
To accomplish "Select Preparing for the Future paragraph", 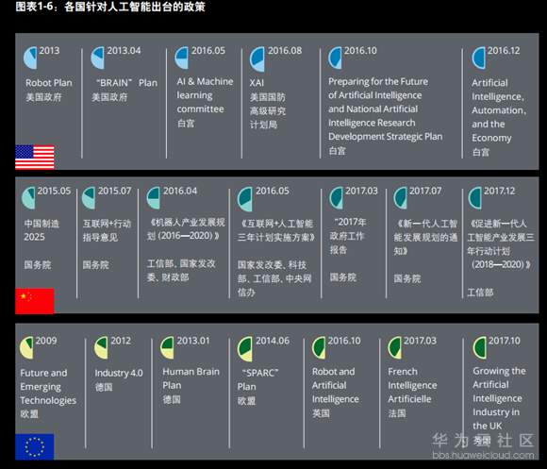I will tap(385, 109).
